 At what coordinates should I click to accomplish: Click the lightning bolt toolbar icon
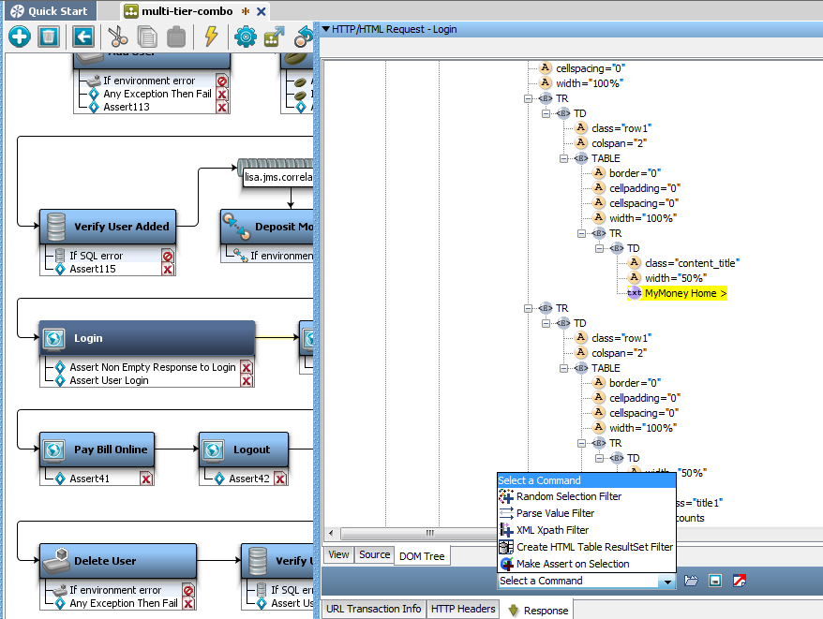point(211,37)
